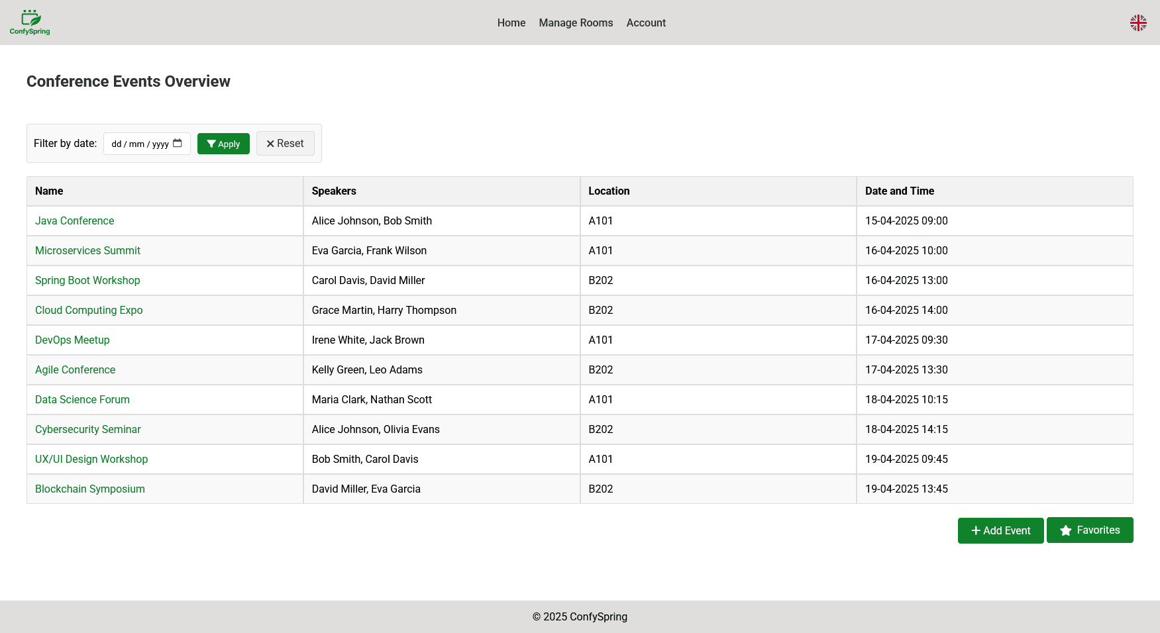The height and width of the screenshot is (633, 1160).
Task: Apply the date filter
Action: point(223,144)
